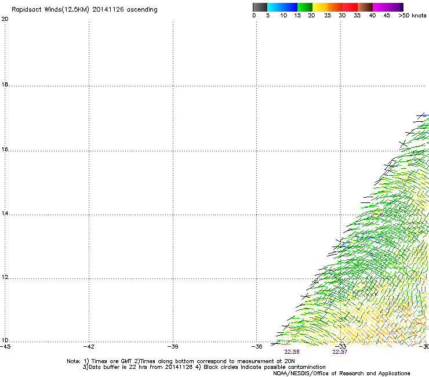Click the green 15-20 knots color band

(x=305, y=7)
